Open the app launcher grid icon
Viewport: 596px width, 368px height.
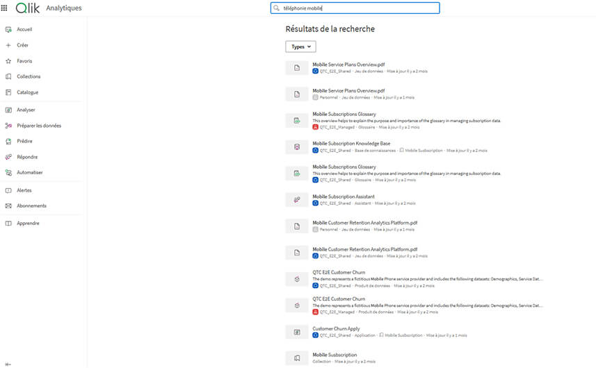tap(5, 8)
